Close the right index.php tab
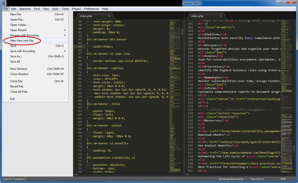This screenshot has height=183, width=298. [x=221, y=16]
